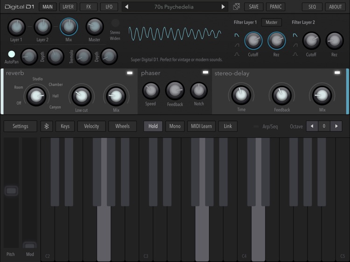Image resolution: width=350 pixels, height=262 pixels.
Task: Open the Settings panel
Action: (21, 126)
